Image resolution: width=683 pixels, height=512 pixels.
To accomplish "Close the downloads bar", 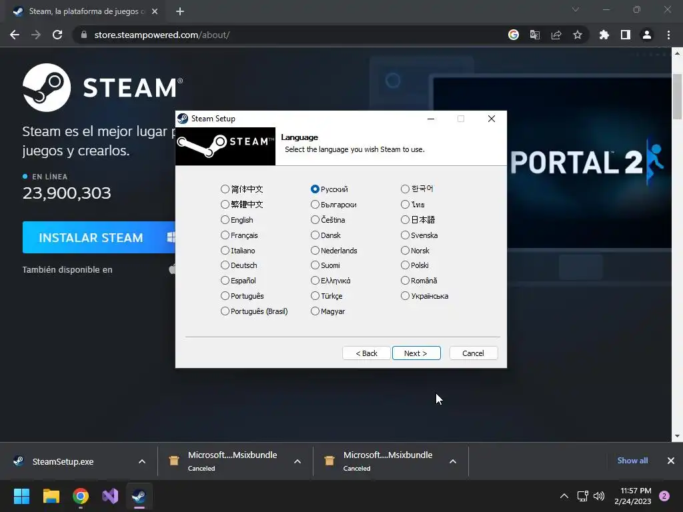I will pos(671,461).
